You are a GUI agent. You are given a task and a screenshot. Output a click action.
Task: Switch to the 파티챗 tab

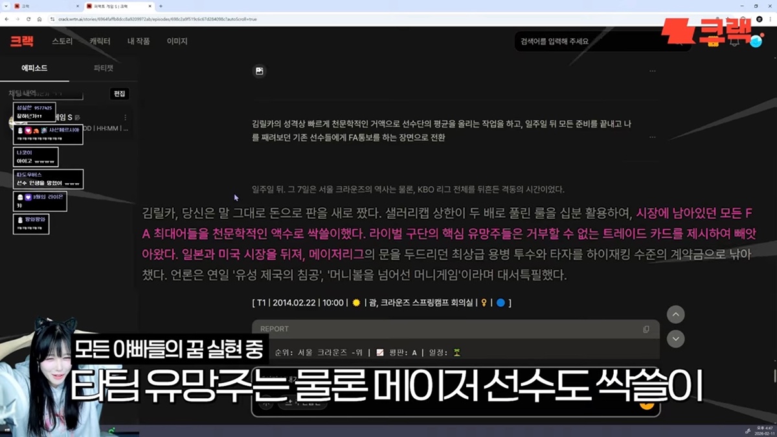(x=104, y=68)
